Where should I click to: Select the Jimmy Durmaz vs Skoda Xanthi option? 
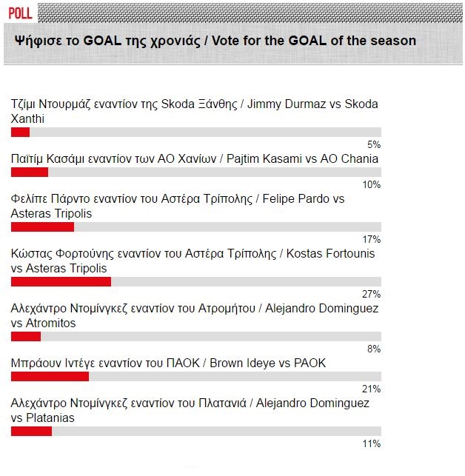tap(194, 111)
